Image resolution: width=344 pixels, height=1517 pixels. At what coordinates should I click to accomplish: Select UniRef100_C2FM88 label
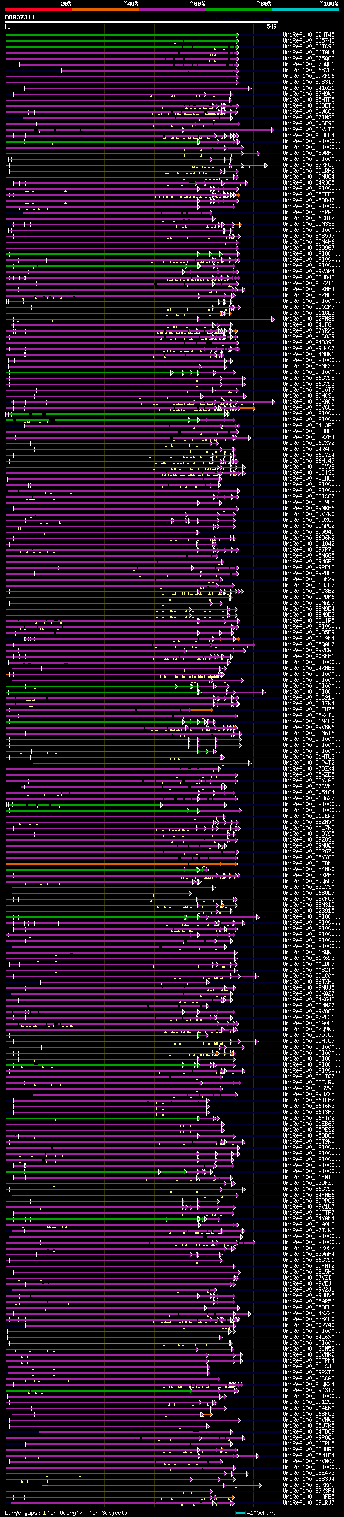pyautogui.click(x=308, y=319)
